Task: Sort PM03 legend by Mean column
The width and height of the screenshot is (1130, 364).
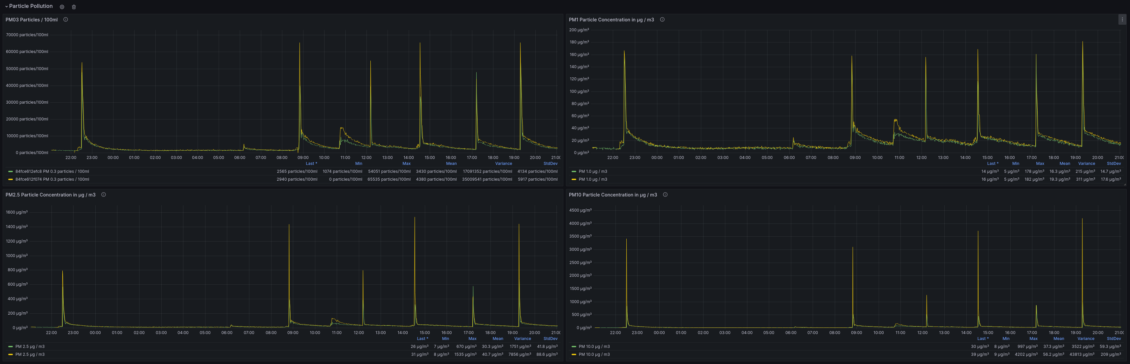Action: pos(452,164)
